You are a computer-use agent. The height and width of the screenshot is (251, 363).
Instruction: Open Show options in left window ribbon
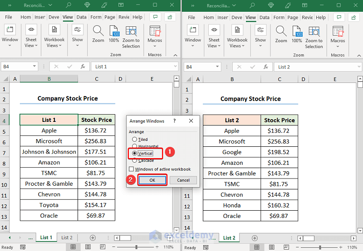point(77,36)
